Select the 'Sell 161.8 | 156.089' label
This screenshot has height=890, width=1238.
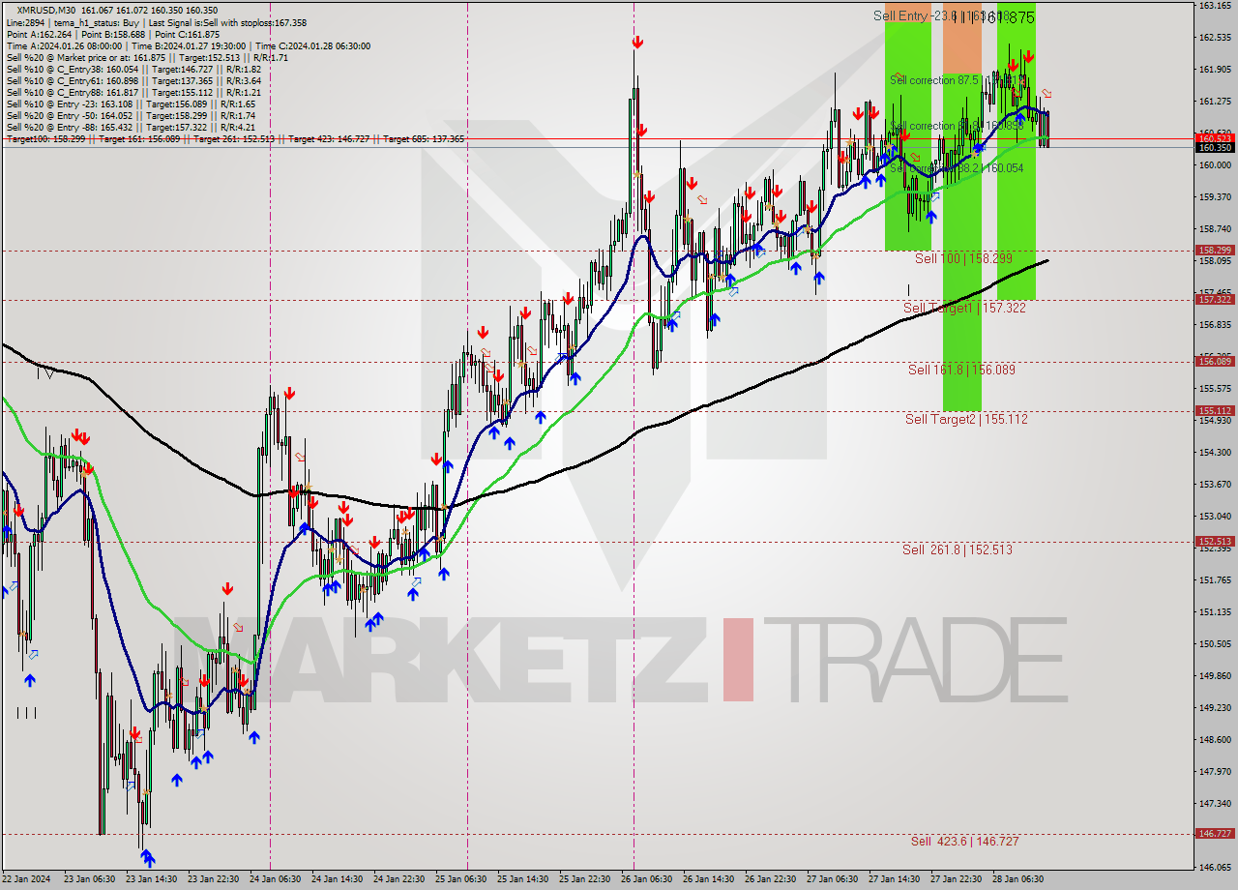(x=961, y=370)
